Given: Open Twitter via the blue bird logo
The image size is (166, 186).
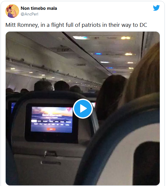Looking at the screenshot, I should click(x=156, y=8).
